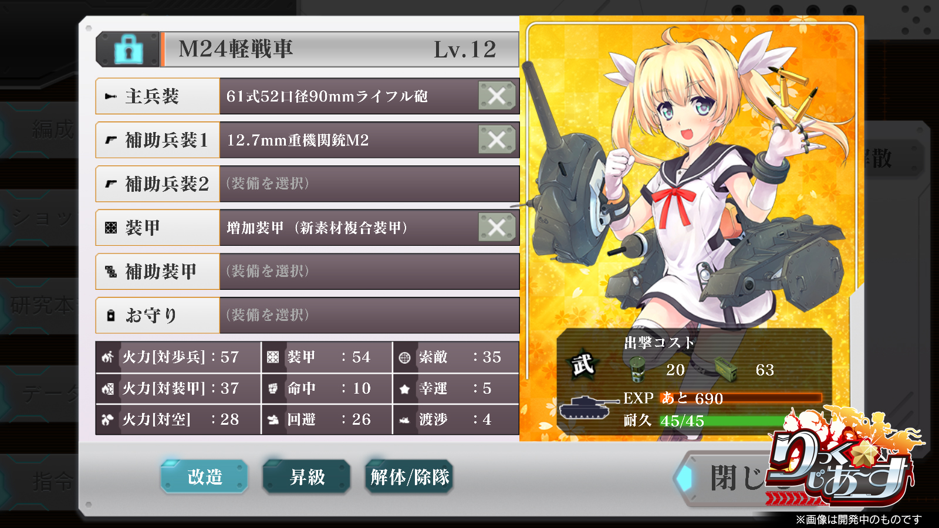Select the 補助装甲 icon label

point(110,271)
